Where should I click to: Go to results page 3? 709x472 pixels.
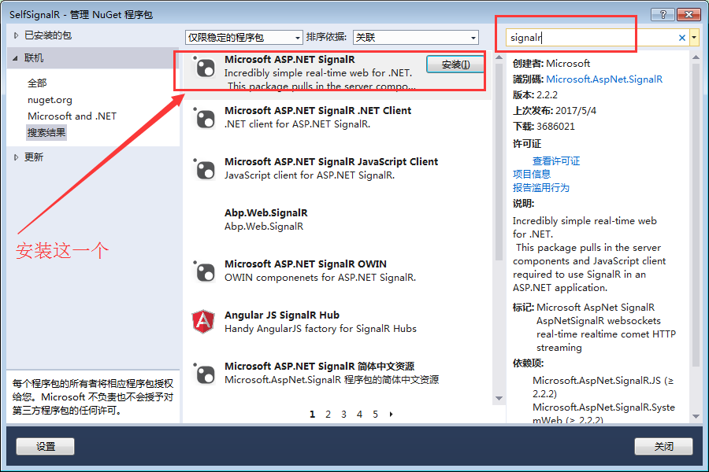coord(343,415)
